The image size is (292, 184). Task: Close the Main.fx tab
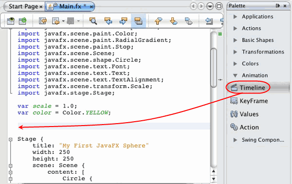[91, 7]
